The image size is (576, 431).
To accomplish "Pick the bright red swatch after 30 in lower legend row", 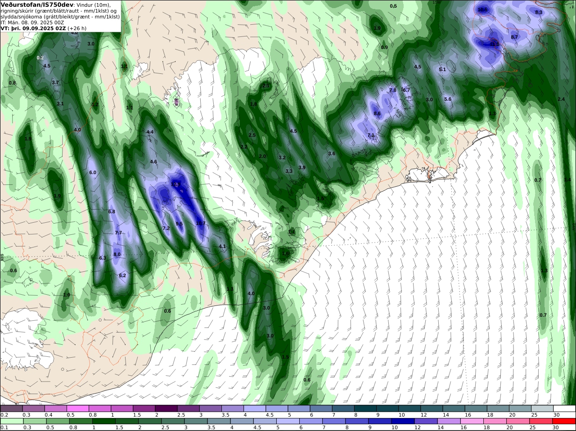I will point(565,421).
